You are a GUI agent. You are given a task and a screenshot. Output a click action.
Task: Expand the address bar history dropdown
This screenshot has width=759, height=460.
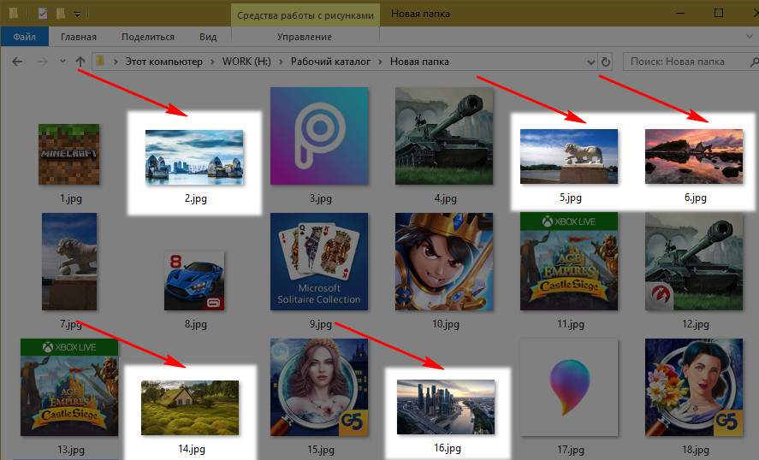click(x=590, y=62)
